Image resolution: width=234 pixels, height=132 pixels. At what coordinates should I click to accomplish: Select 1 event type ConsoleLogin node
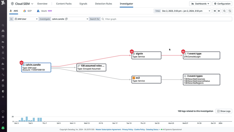pos(202,55)
